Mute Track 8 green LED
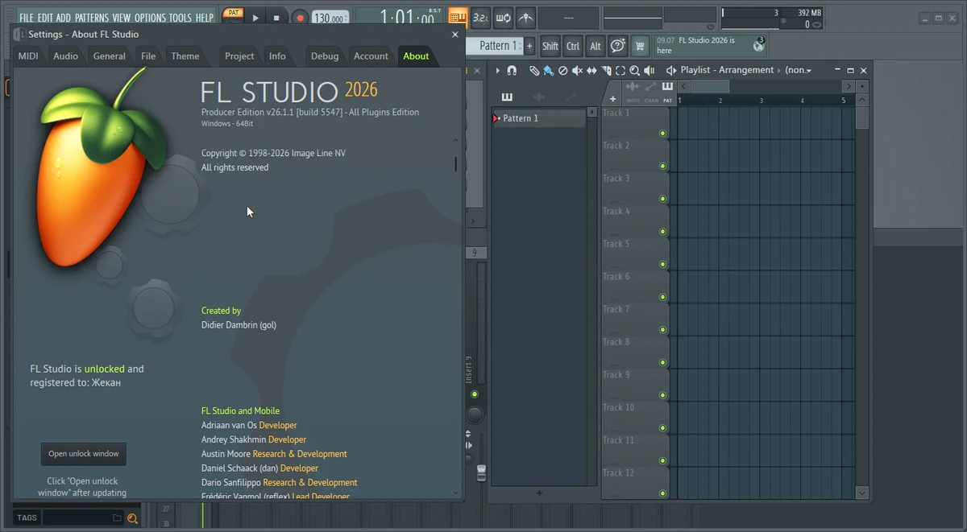Viewport: 967px width, 532px height. pos(663,362)
